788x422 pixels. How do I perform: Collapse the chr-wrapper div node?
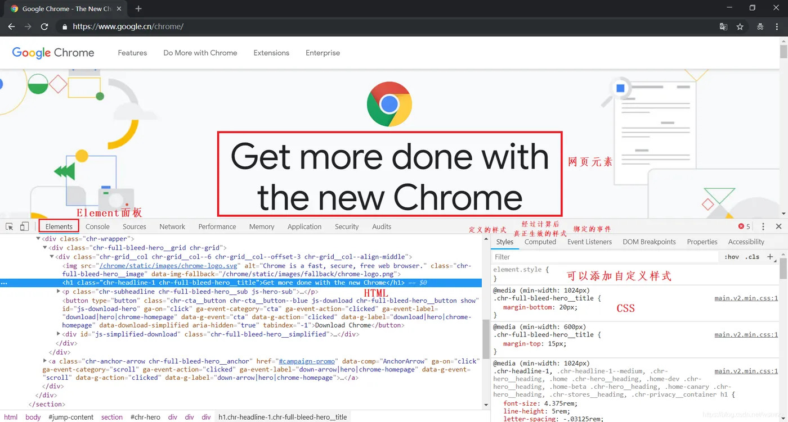click(x=39, y=239)
